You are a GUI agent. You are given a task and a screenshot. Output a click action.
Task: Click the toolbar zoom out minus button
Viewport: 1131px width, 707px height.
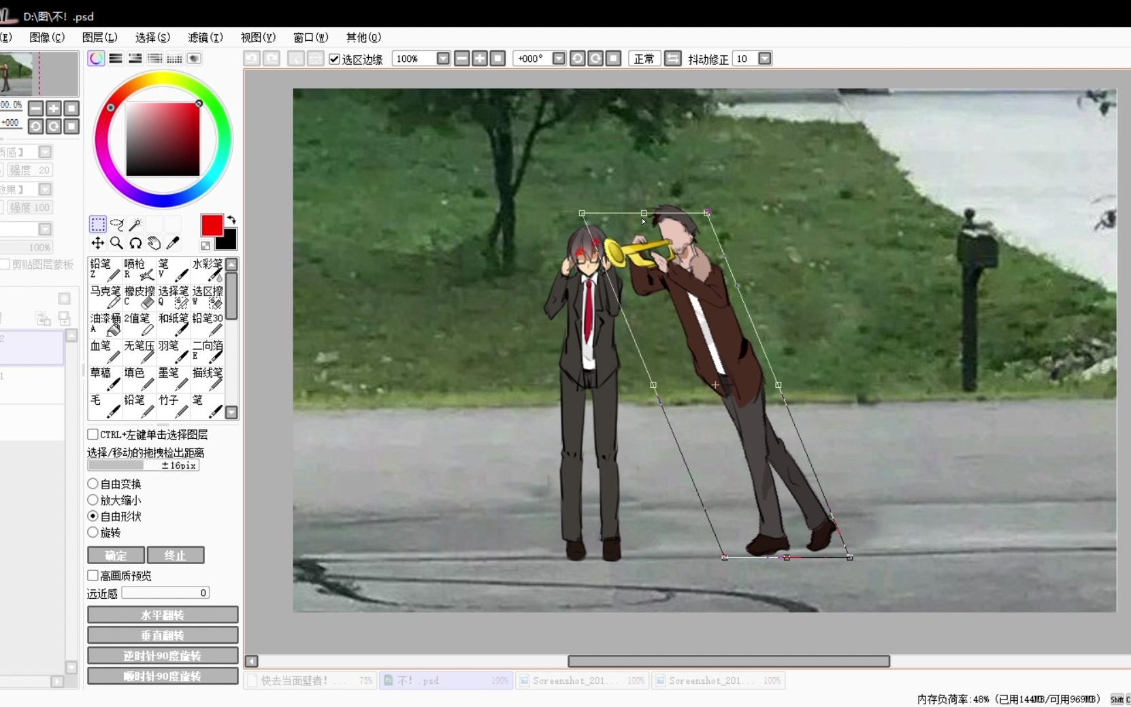462,59
